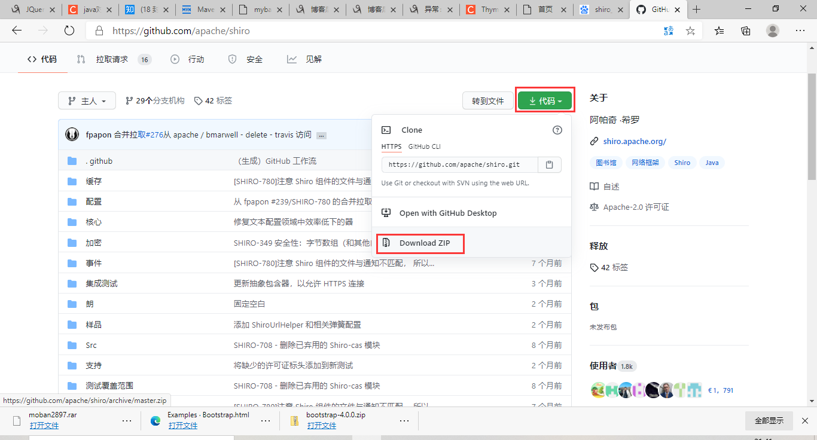
Task: Open the 集成测试 folder
Action: [x=101, y=283]
